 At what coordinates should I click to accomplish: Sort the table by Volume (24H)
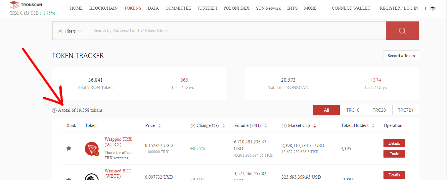tap(266, 126)
